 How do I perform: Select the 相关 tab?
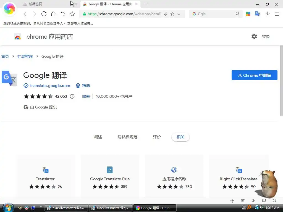click(x=180, y=137)
